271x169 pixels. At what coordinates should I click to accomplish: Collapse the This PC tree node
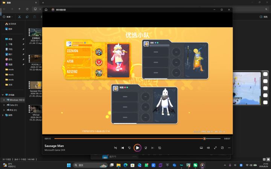click(3, 95)
